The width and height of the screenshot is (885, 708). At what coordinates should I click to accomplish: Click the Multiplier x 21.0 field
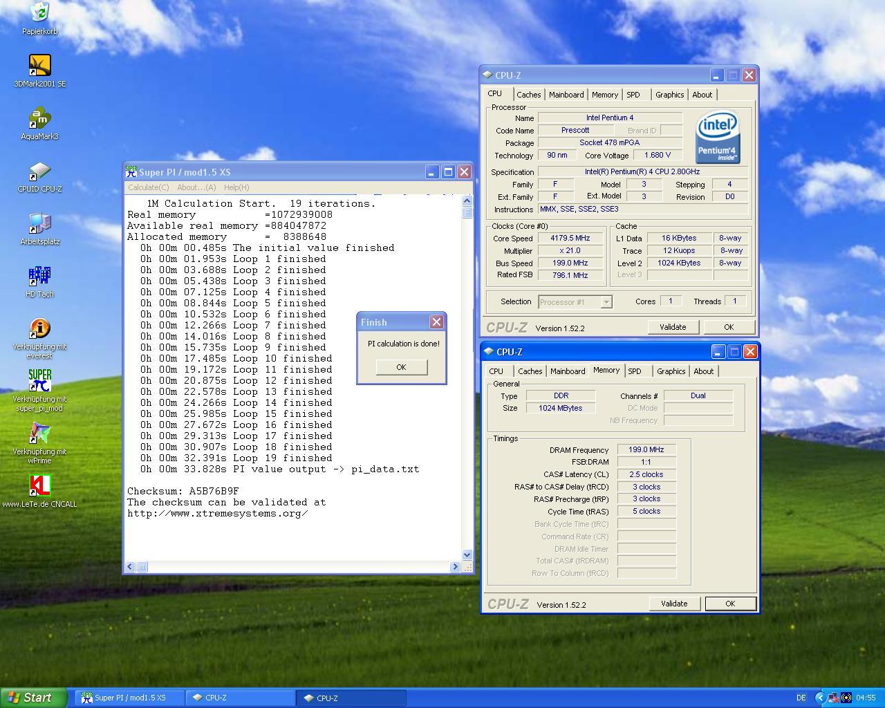click(x=570, y=250)
